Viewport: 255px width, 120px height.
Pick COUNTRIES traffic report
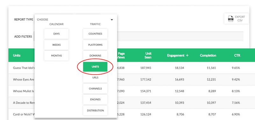pyautogui.click(x=95, y=34)
